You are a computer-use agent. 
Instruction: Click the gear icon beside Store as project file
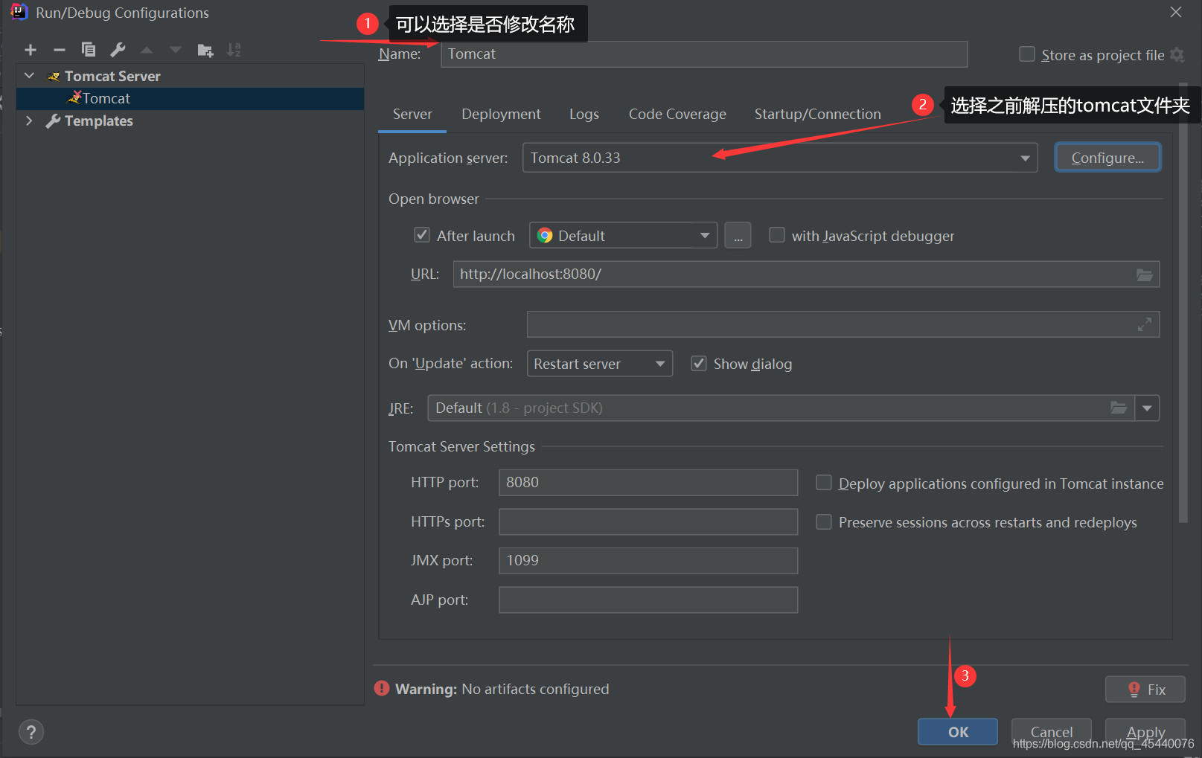point(1177,54)
